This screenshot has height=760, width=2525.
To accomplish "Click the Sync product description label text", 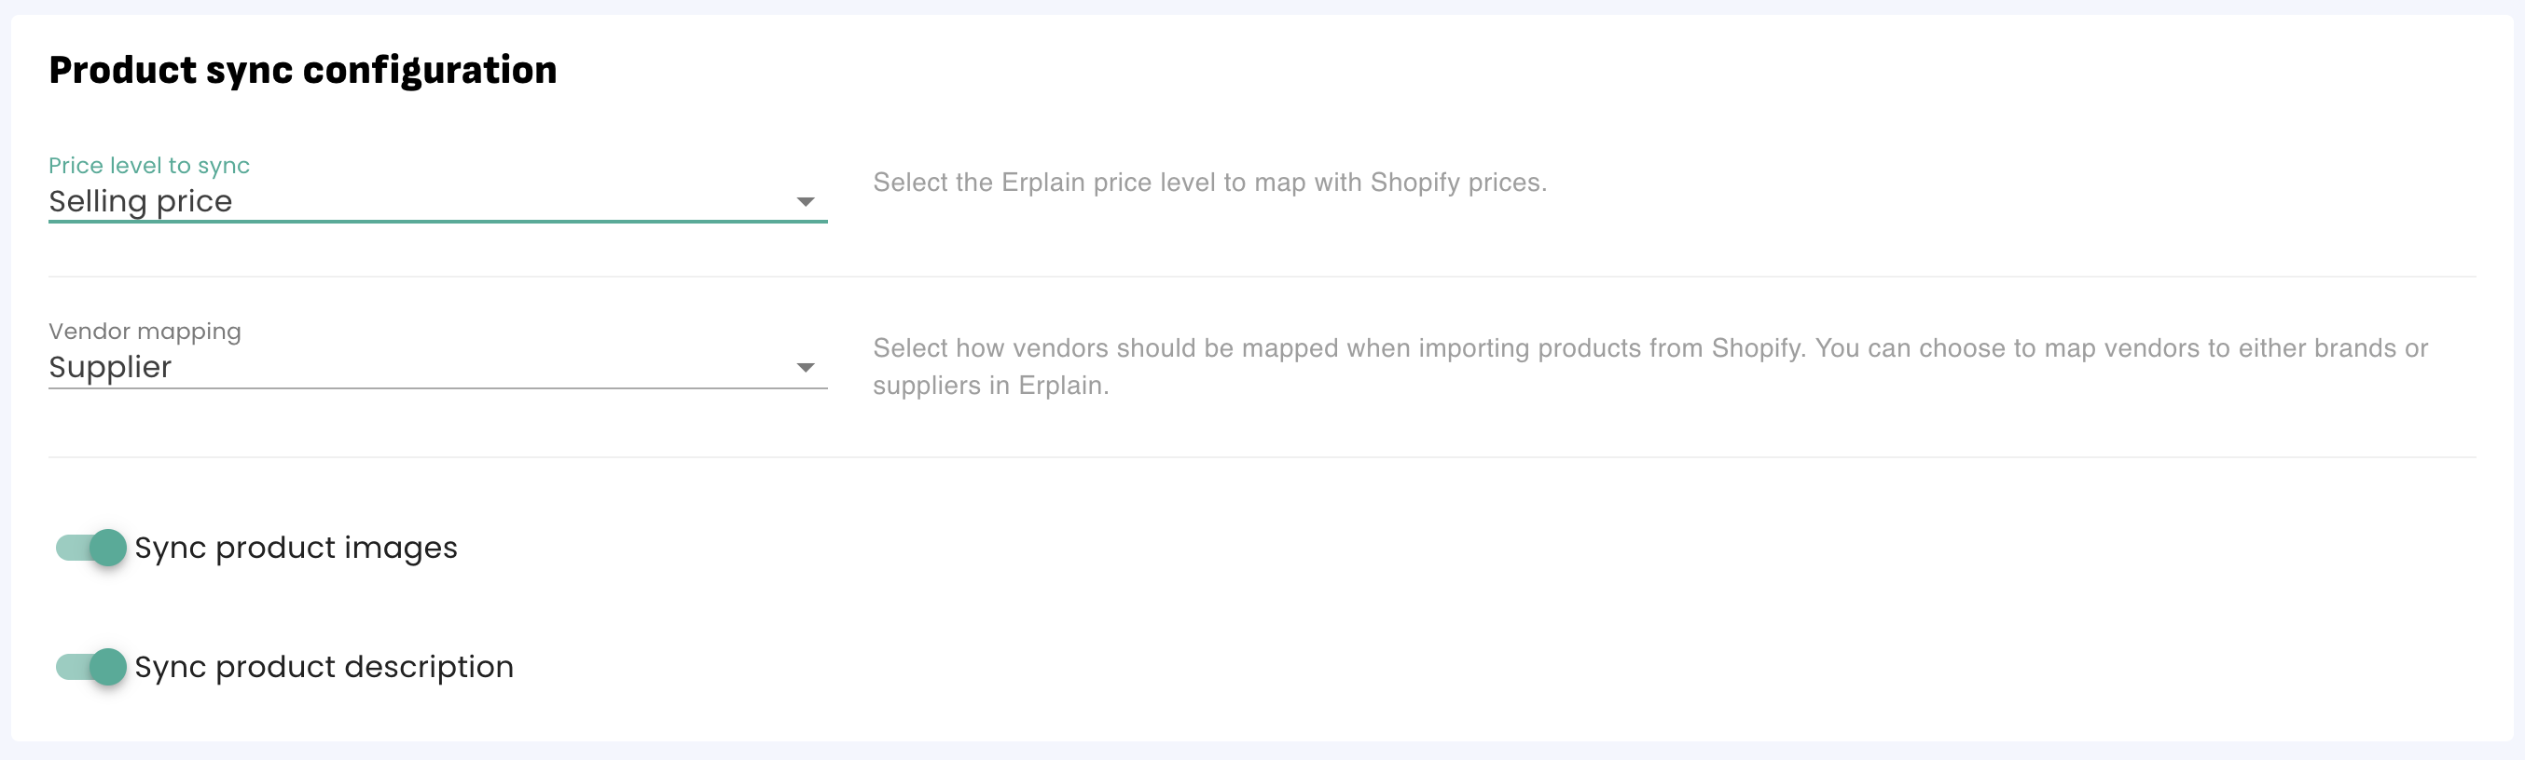I will [x=324, y=667].
